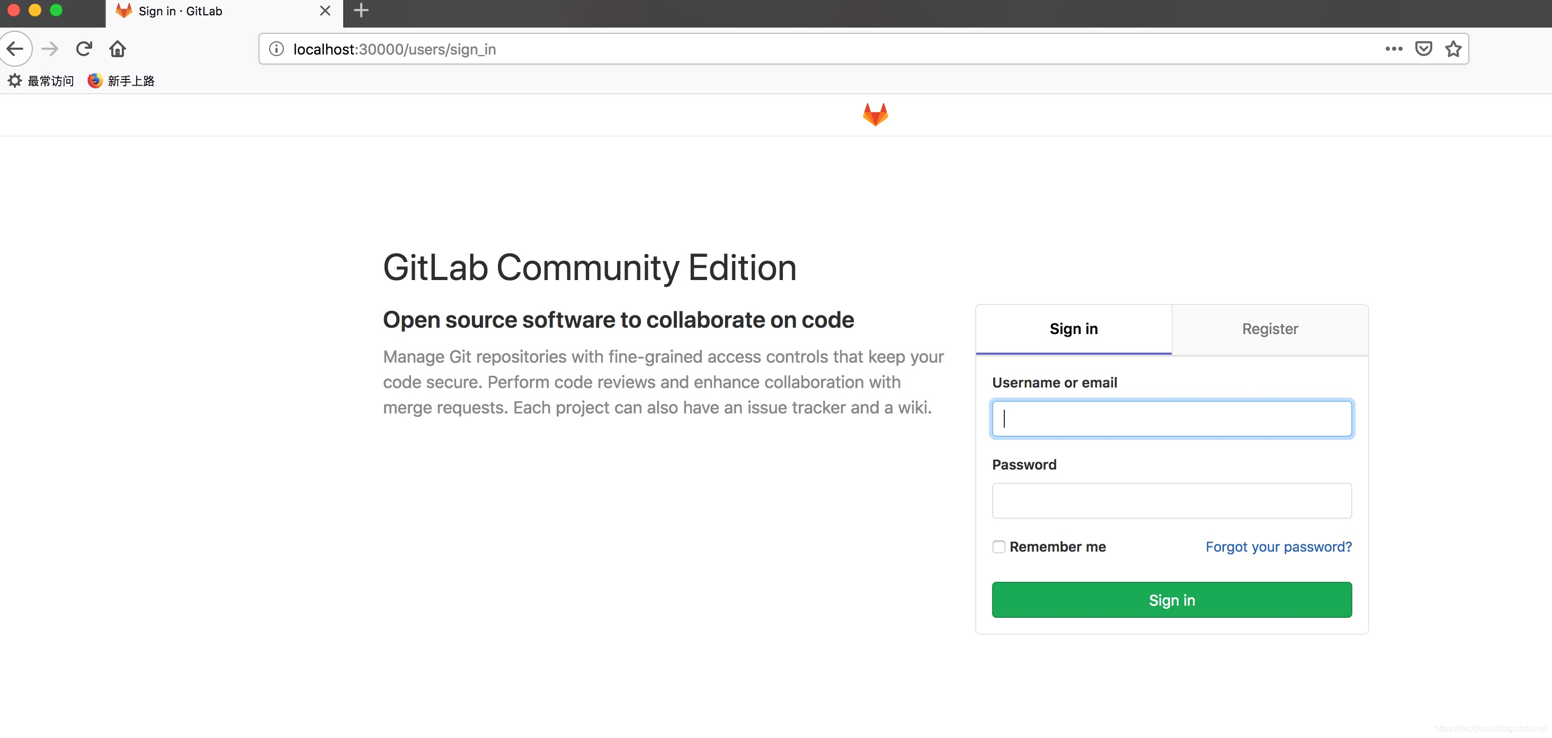
Task: Click the browser back arrow button
Action: (15, 49)
